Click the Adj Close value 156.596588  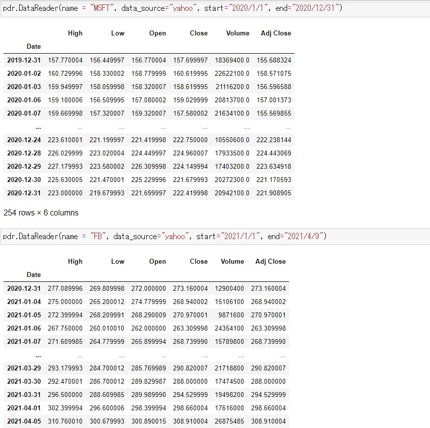click(x=274, y=87)
